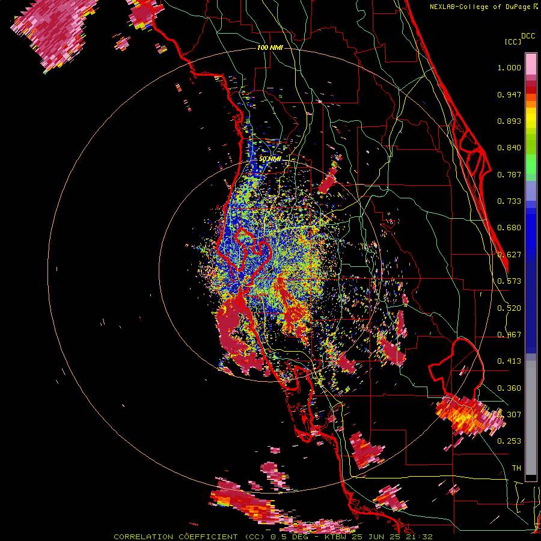Pick the gray lower color bar segment

(531, 418)
